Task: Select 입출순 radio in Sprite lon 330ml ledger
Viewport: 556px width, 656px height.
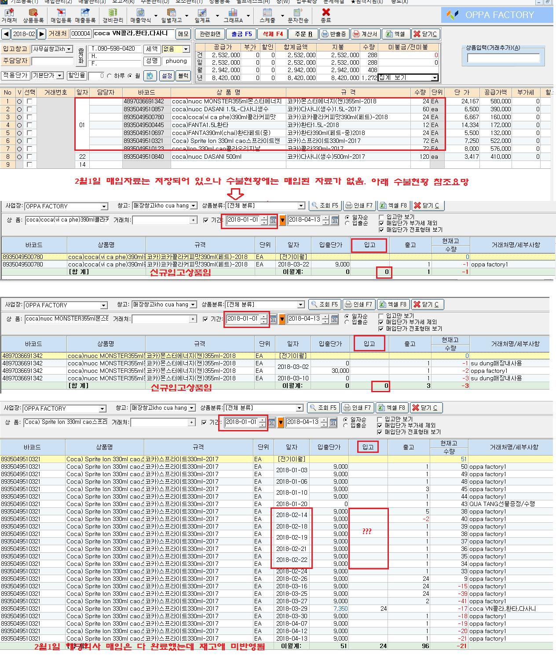Action: (x=346, y=426)
